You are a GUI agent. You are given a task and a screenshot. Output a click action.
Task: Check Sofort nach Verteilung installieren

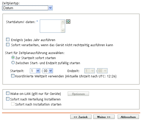pos(8,99)
